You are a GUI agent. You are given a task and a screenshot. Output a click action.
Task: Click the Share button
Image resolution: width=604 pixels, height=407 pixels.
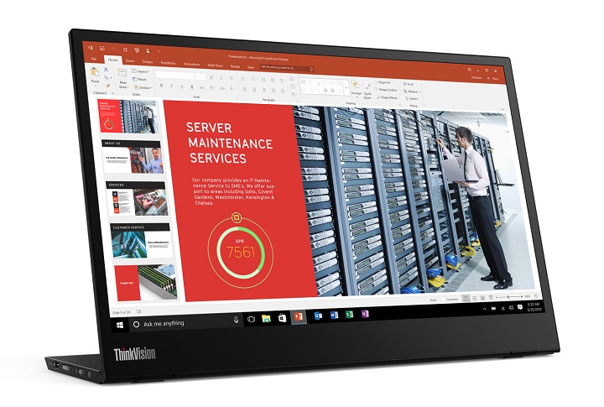(493, 79)
